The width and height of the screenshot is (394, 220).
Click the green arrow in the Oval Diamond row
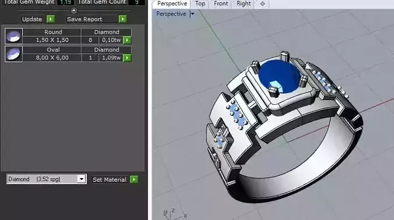[127, 58]
